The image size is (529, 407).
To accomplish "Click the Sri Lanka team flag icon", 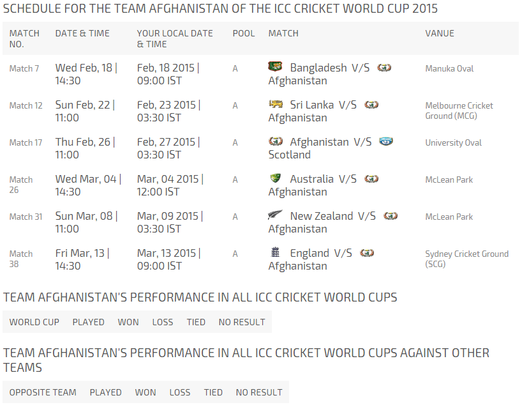I will pyautogui.click(x=275, y=104).
